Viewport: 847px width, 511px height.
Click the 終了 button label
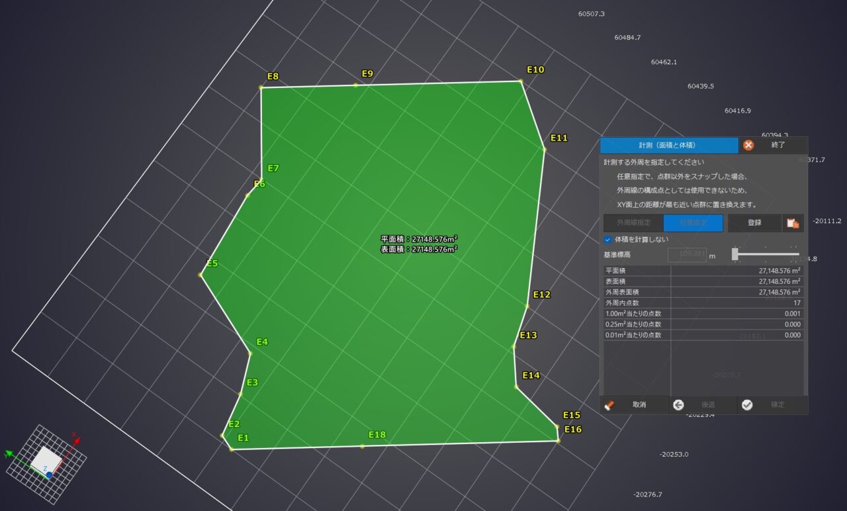(778, 145)
